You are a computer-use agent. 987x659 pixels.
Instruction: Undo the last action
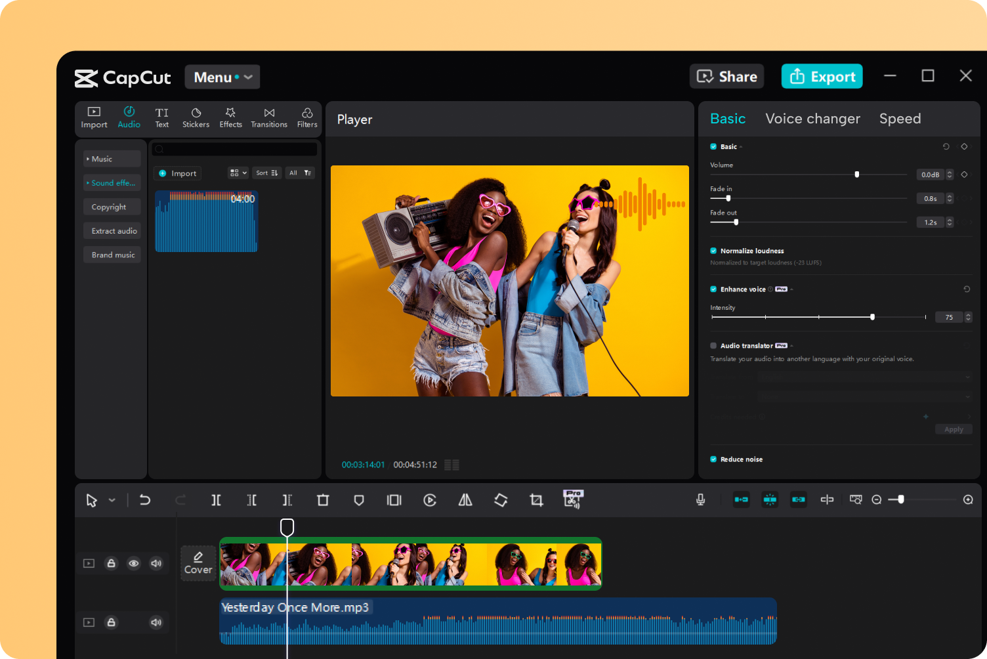tap(145, 500)
